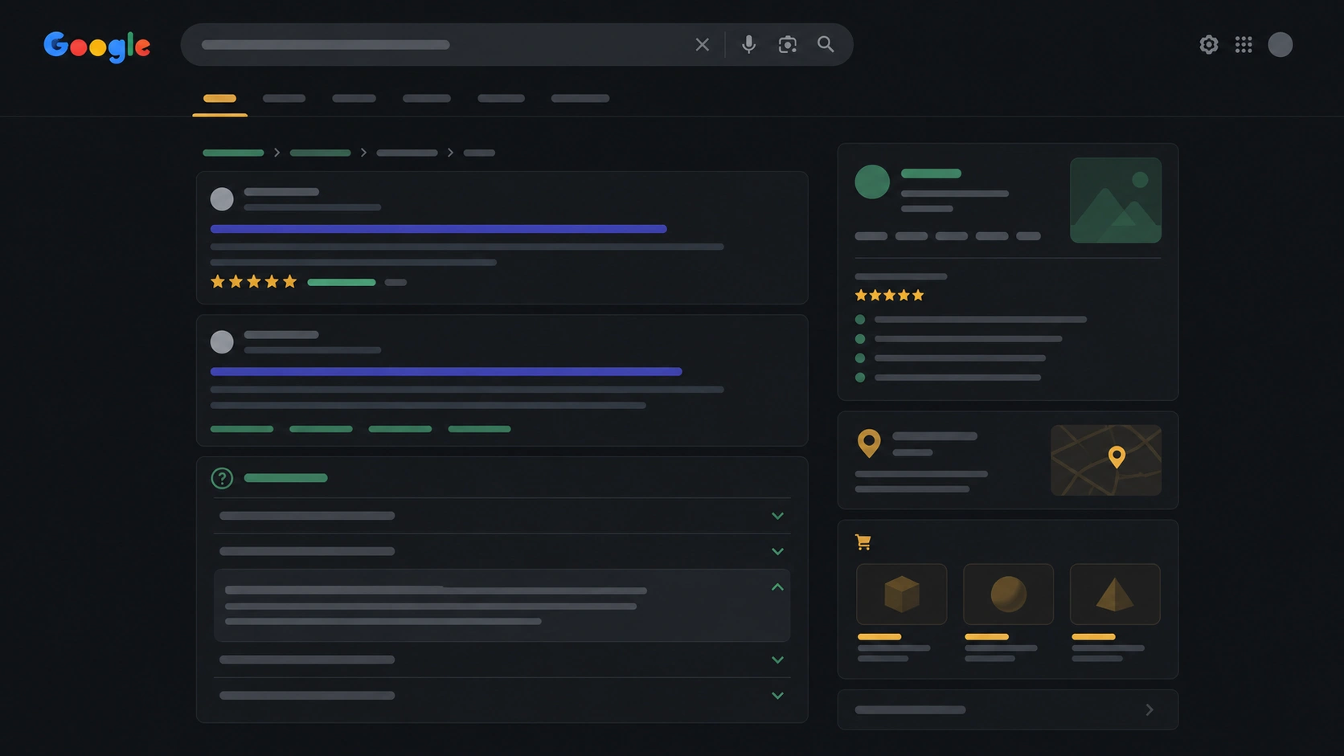Open the Google apps grid launcher
Viewport: 1344px width, 756px height.
pyautogui.click(x=1244, y=44)
